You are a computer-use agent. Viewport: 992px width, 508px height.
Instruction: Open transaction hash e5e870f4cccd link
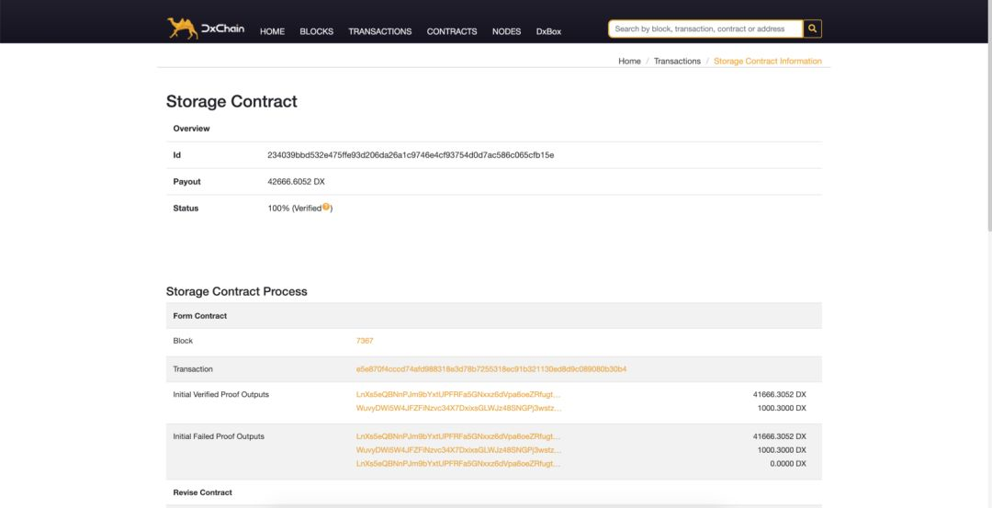[x=491, y=368]
